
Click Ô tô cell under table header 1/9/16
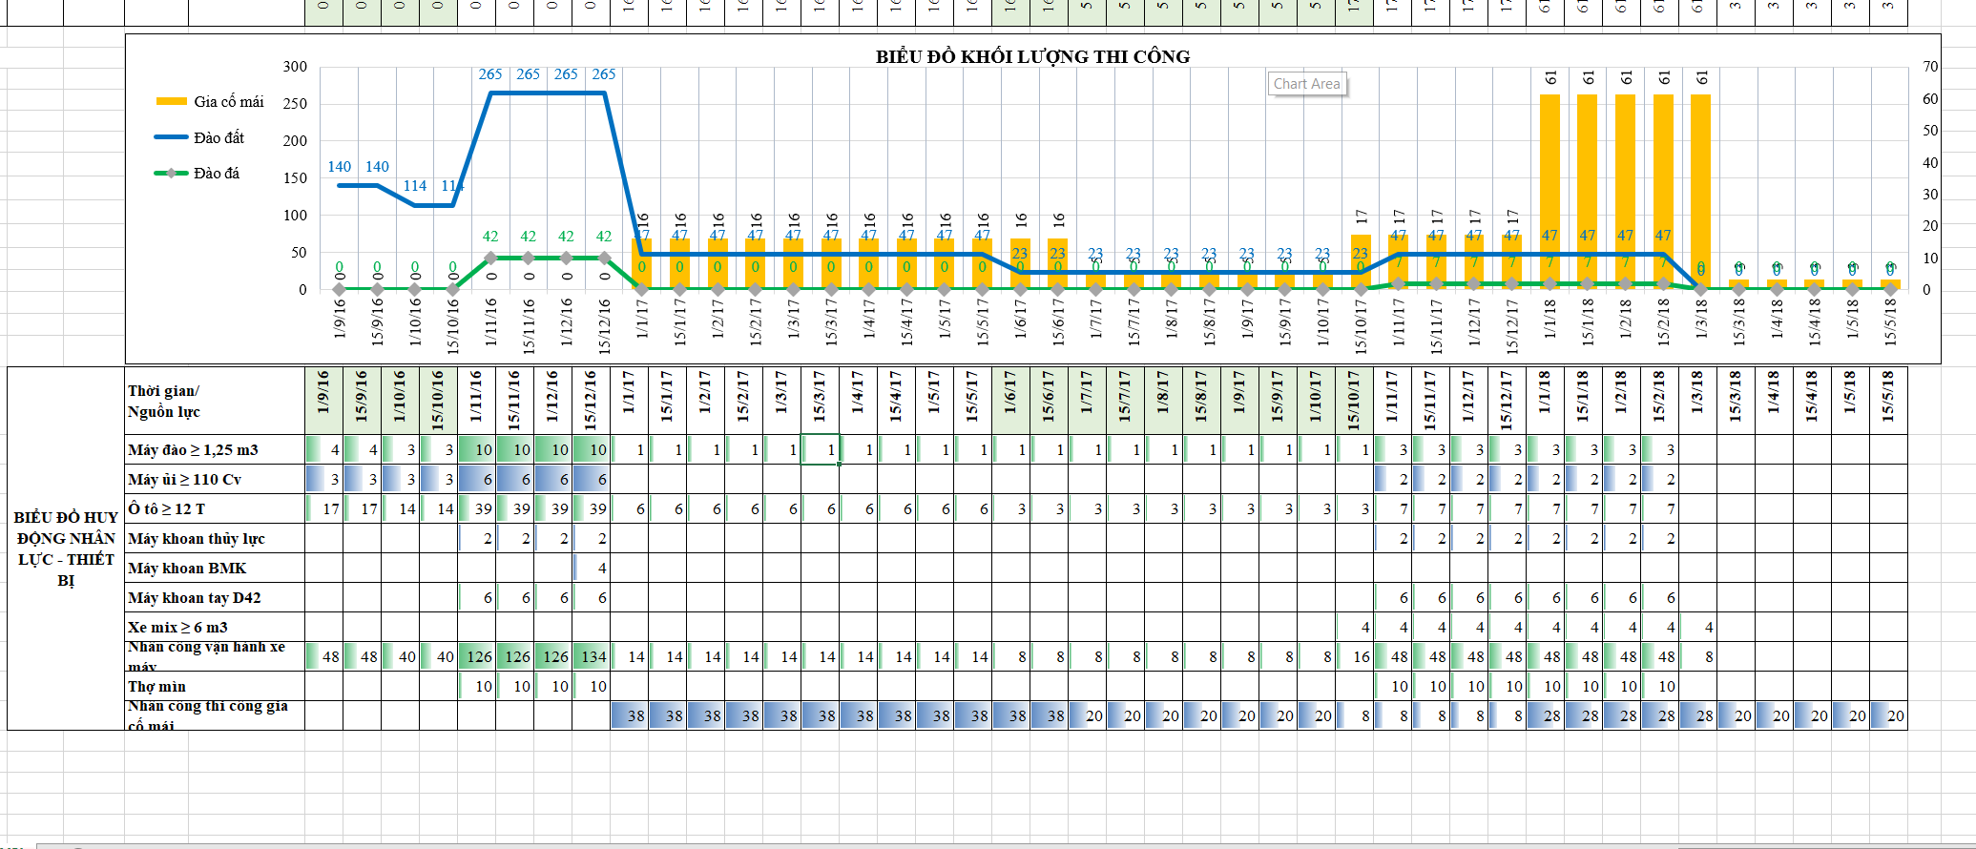coord(324,508)
